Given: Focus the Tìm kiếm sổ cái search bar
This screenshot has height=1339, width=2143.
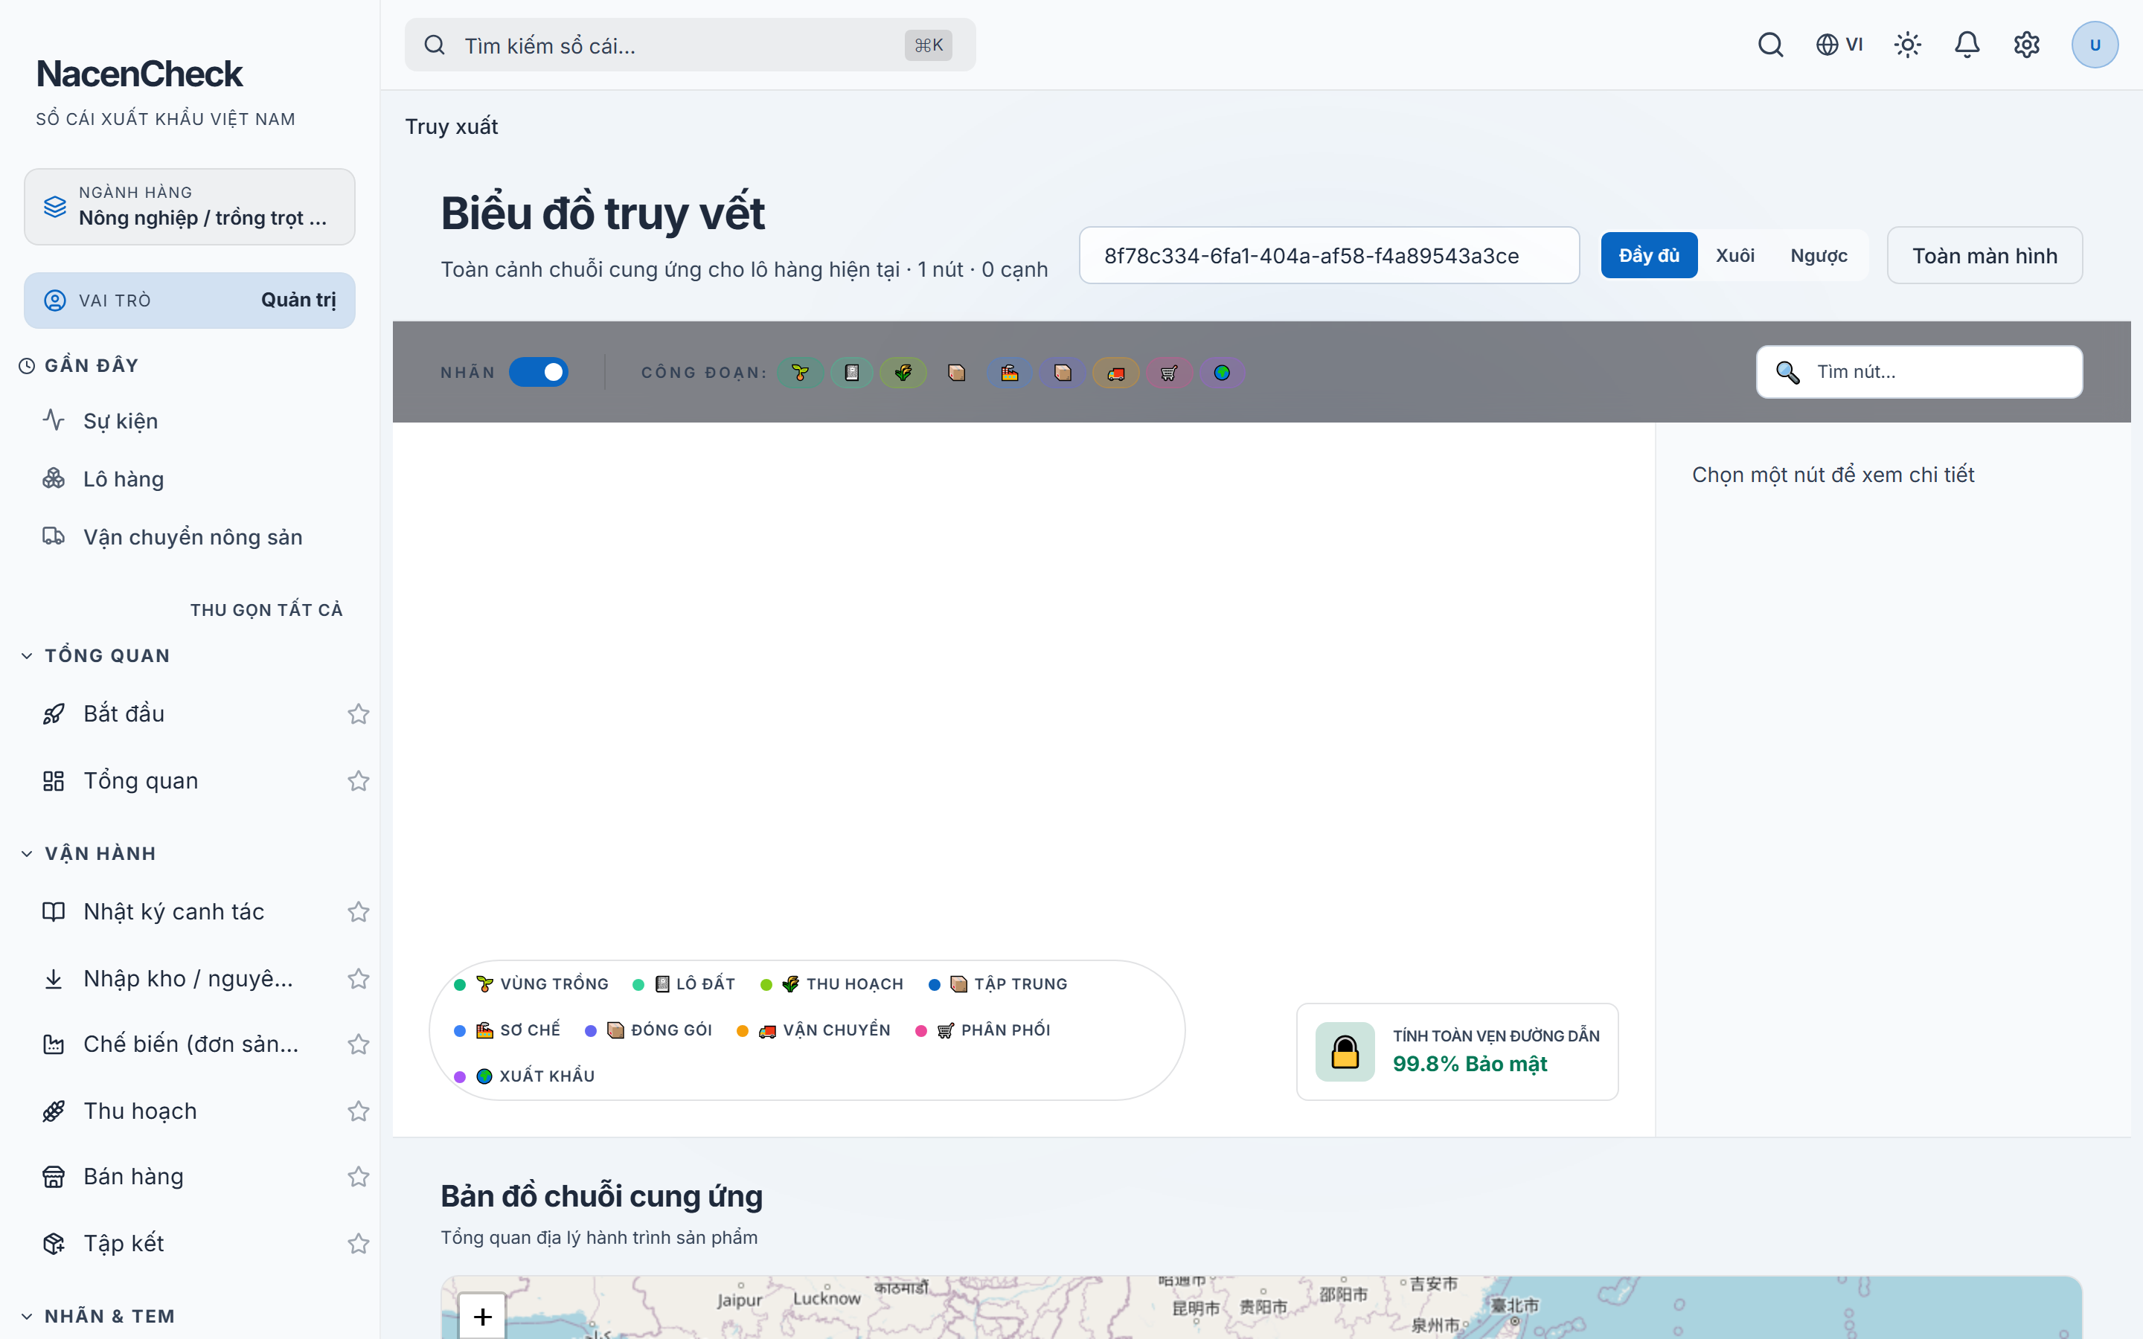Looking at the screenshot, I should tap(690, 45).
